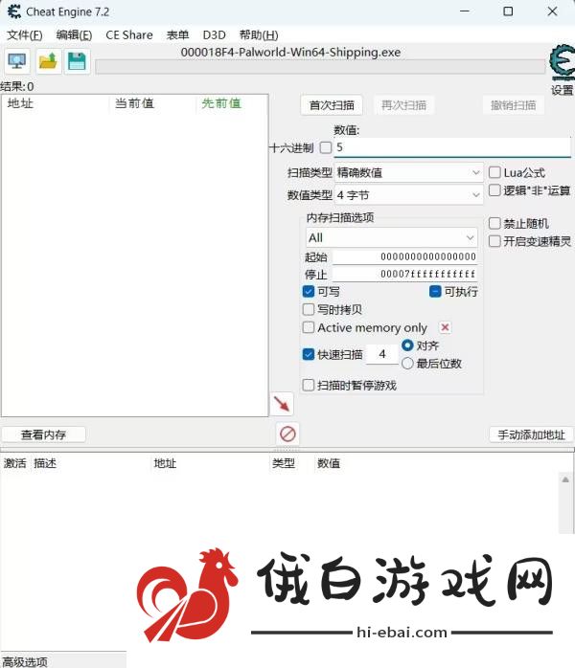Screen dimensions: 575x668
Task: Click red arrow add-to-address-list icon
Action: (x=282, y=404)
